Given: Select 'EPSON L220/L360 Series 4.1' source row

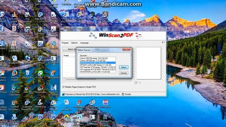Looking at the screenshot, I should 98,65.
